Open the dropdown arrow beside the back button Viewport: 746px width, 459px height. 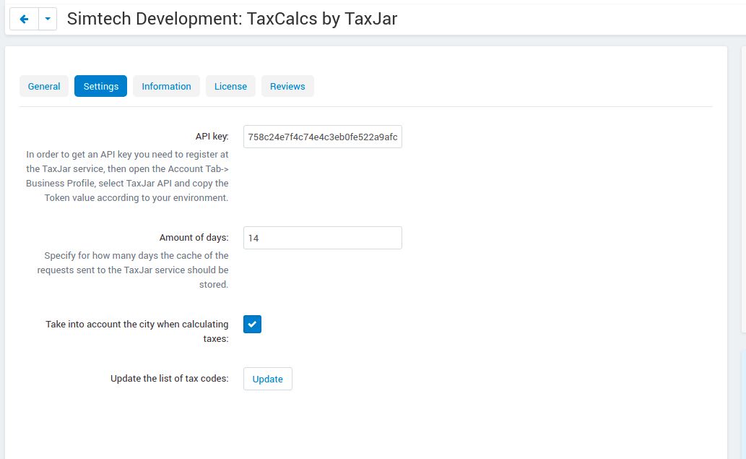48,19
